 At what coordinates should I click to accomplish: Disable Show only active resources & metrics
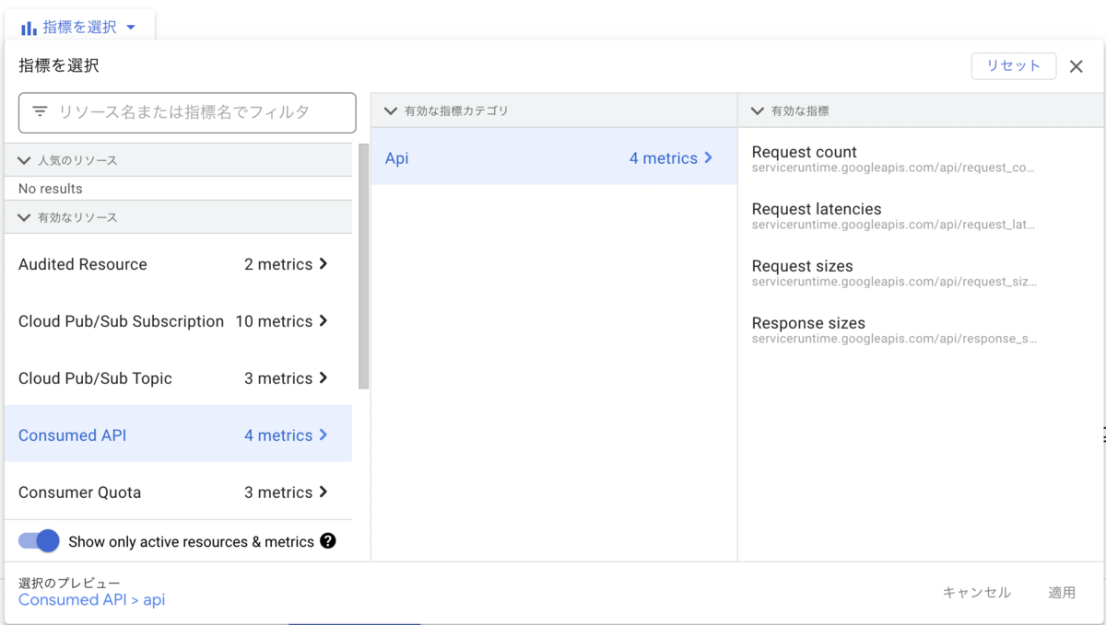click(x=37, y=541)
